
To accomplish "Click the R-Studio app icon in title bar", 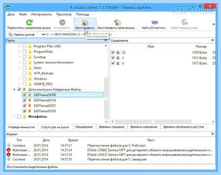I will [x=8, y=7].
